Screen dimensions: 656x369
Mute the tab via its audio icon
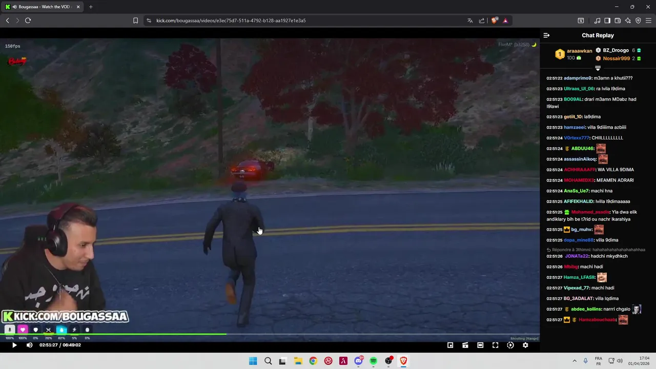point(14,7)
